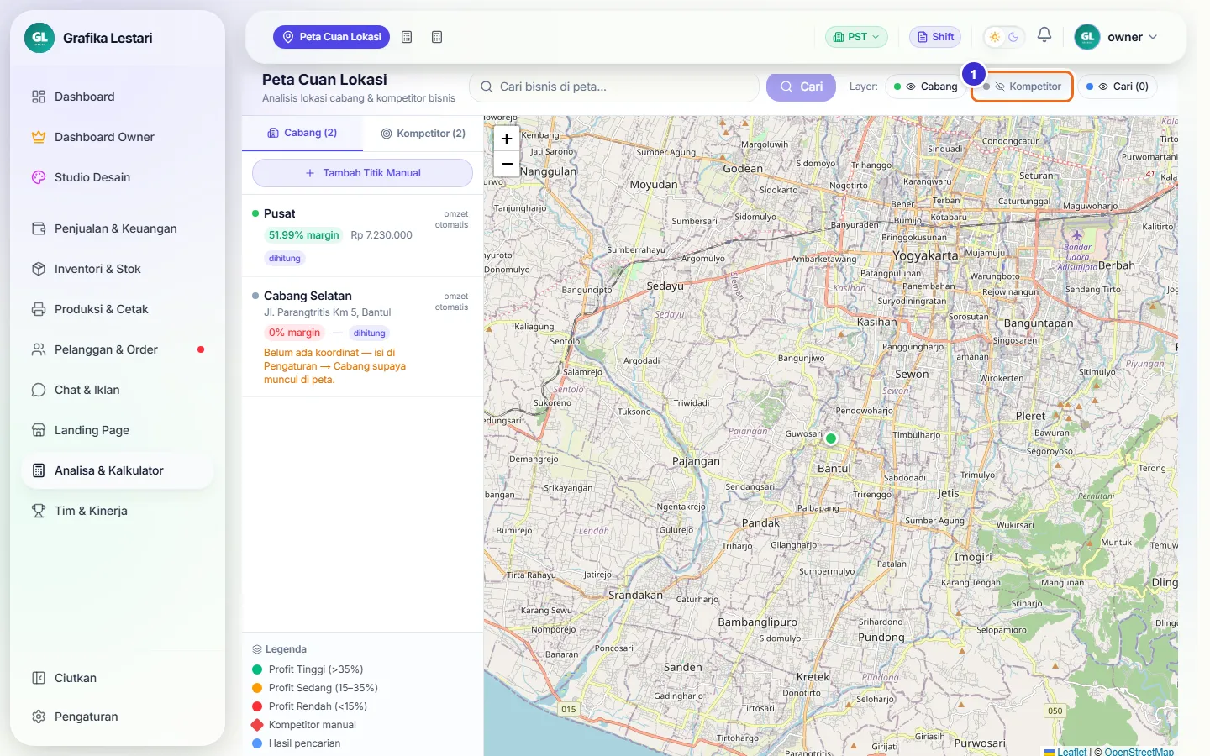Switch to dark mode moon icon

point(1013,37)
